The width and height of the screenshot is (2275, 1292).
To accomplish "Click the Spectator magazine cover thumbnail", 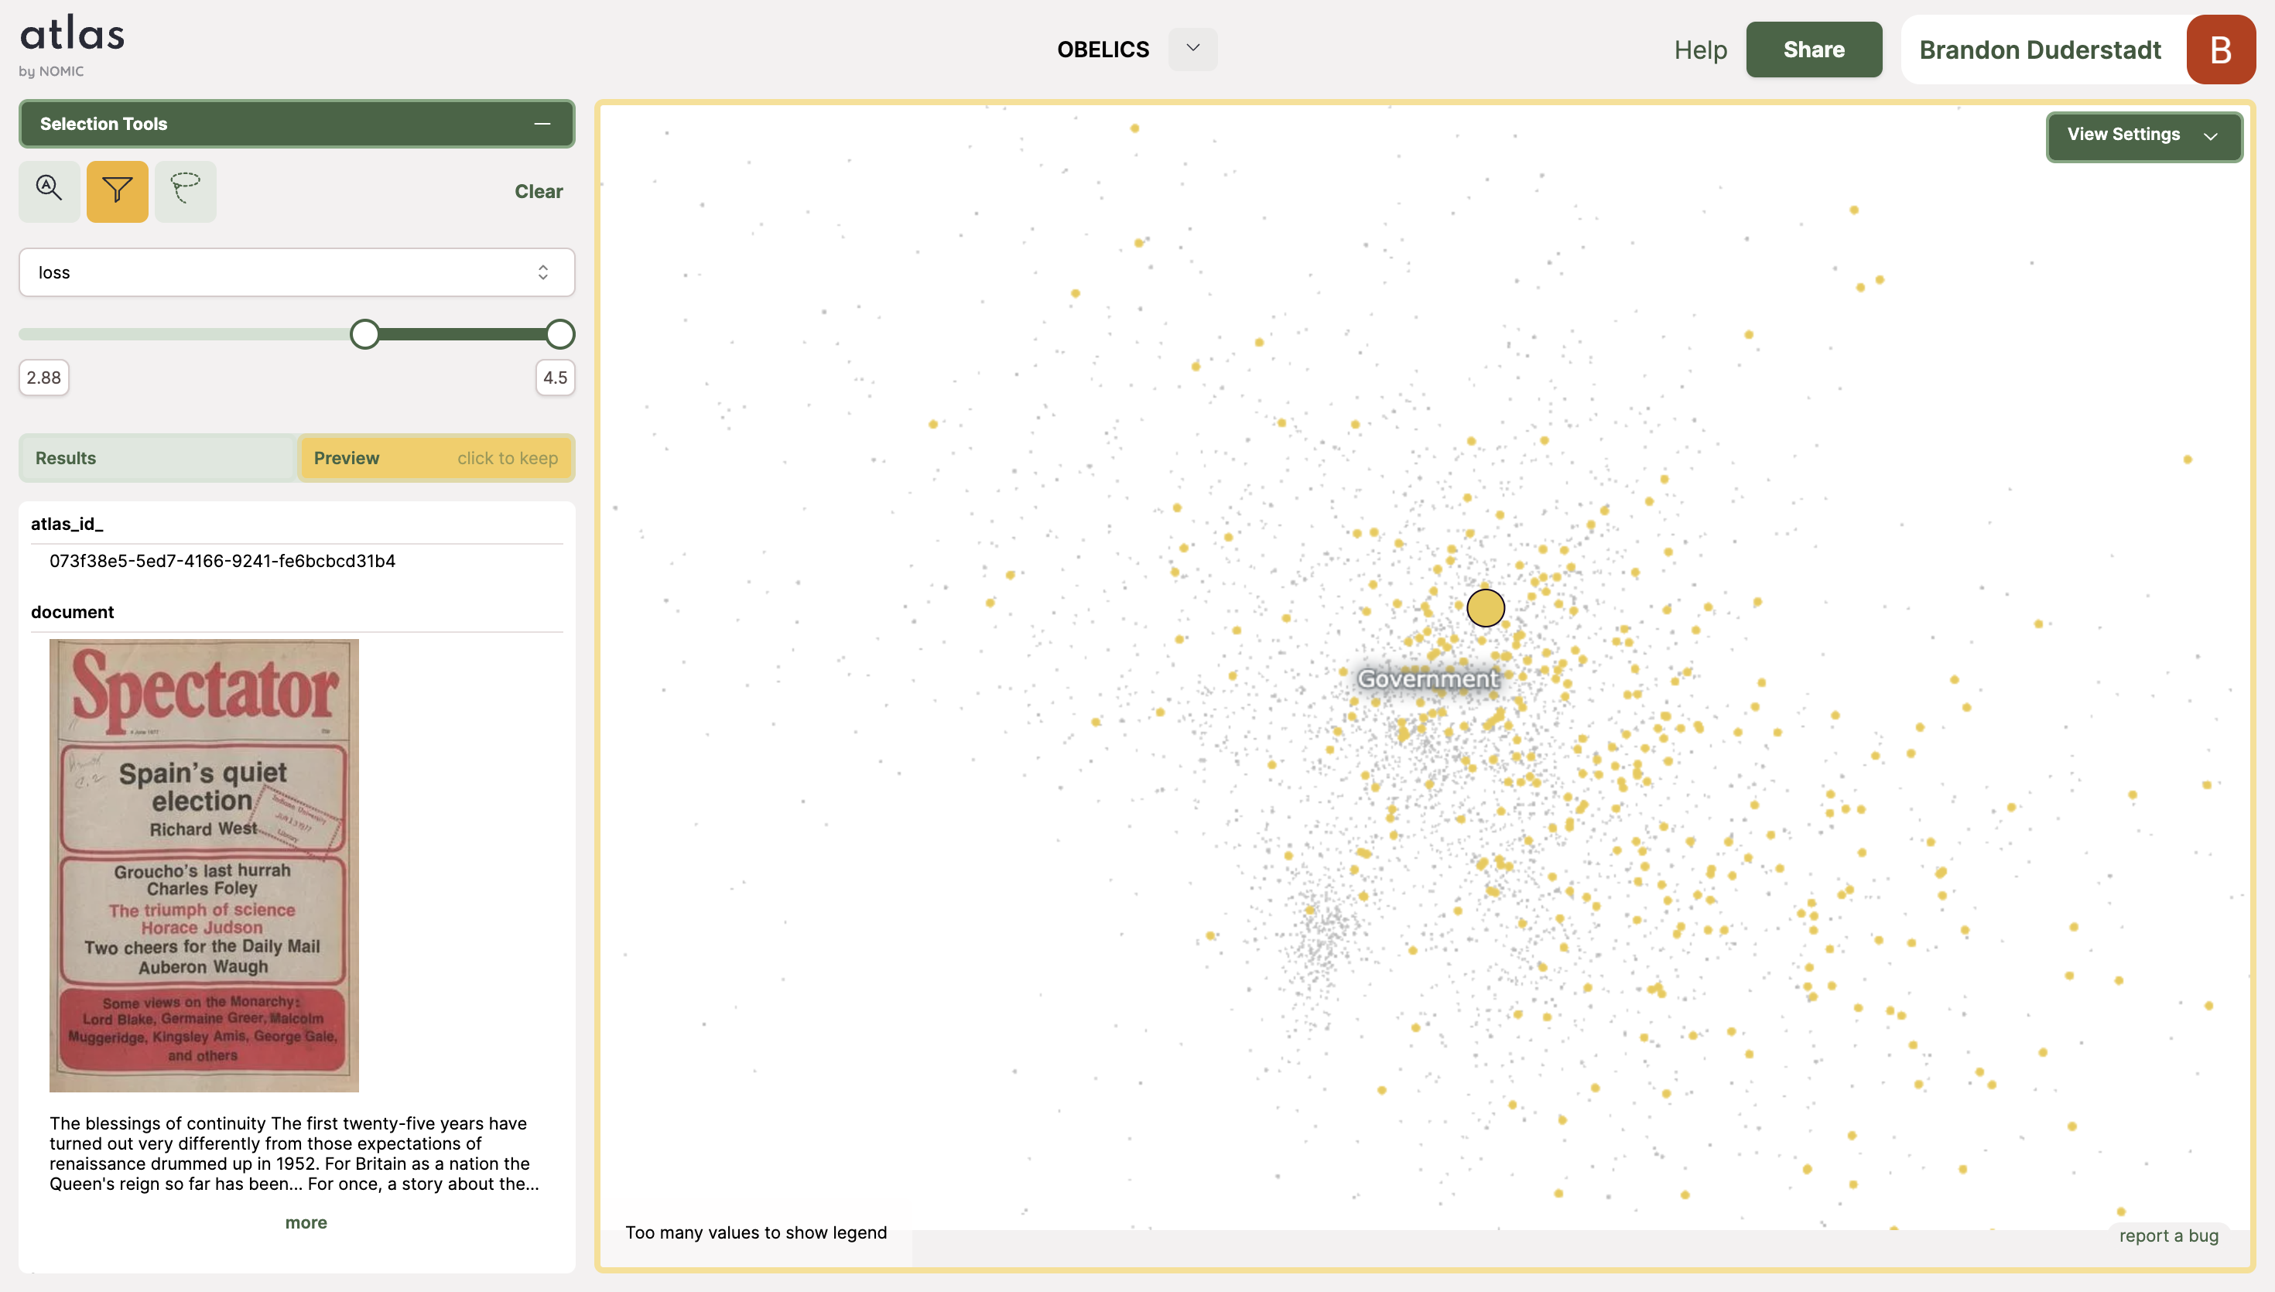I will pyautogui.click(x=204, y=865).
